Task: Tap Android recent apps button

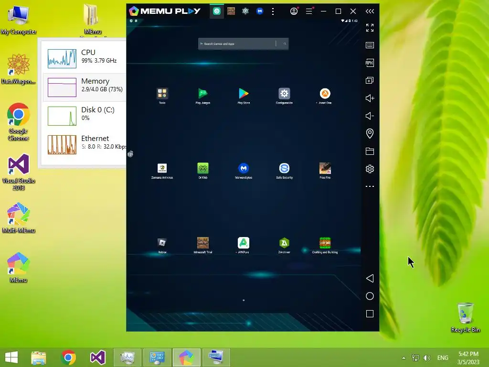Action: [x=370, y=313]
